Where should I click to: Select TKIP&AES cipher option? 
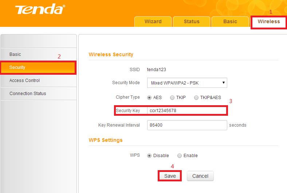click(196, 98)
